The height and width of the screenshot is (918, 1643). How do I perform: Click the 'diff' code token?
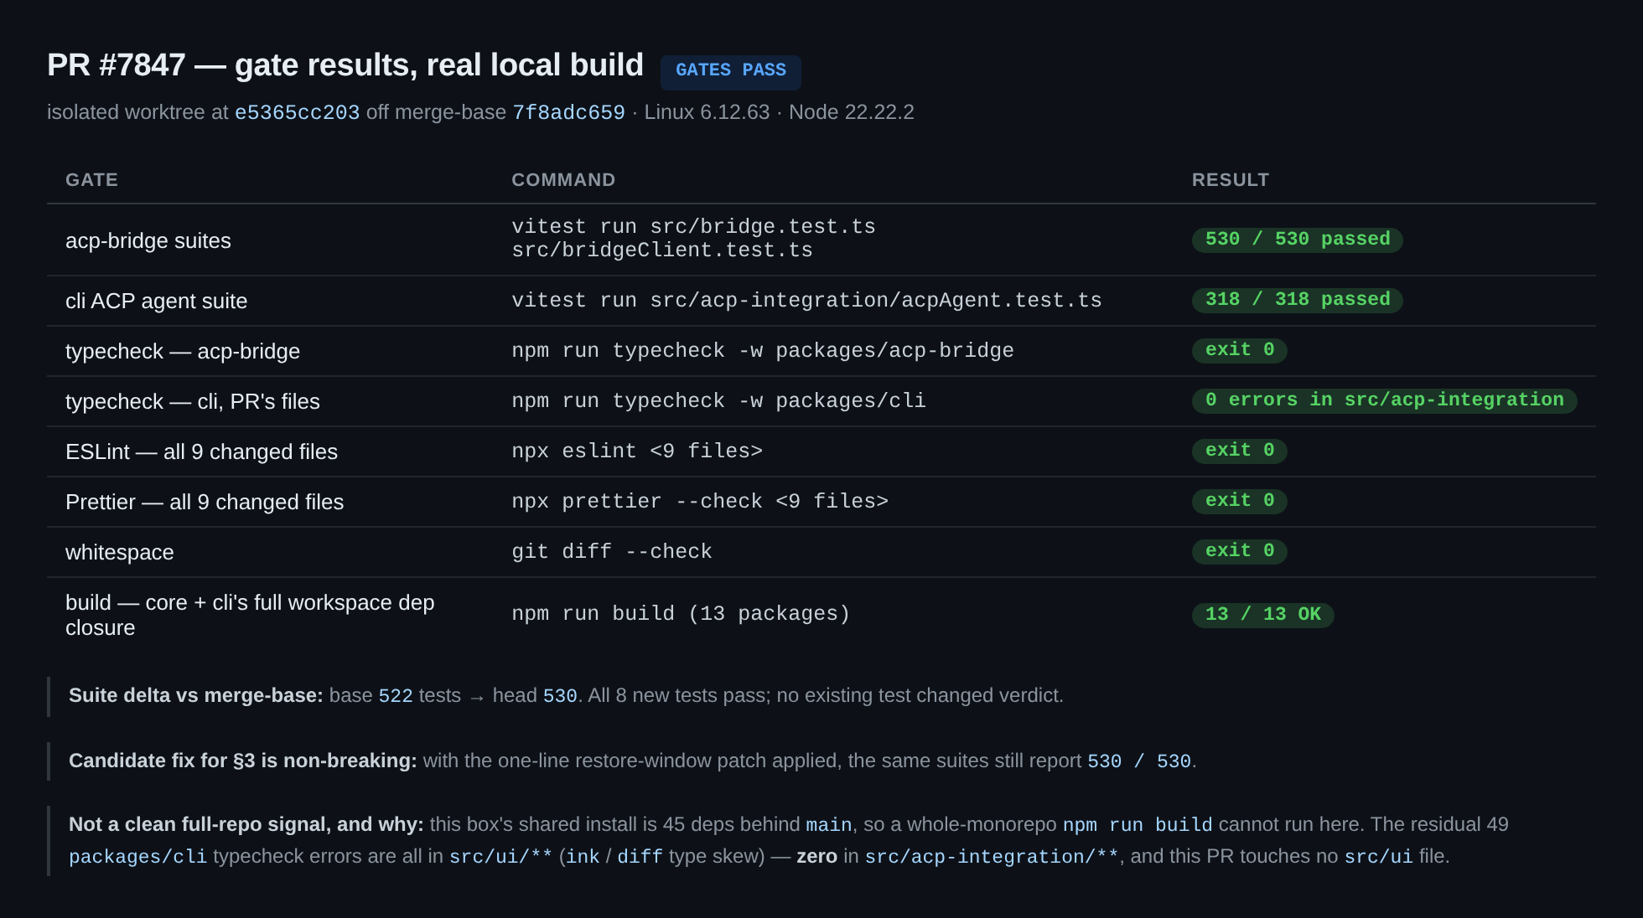click(x=640, y=857)
